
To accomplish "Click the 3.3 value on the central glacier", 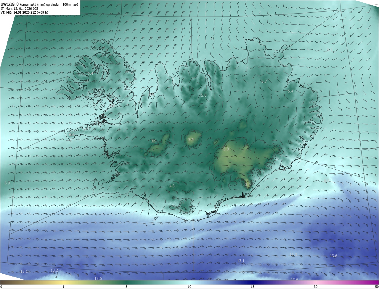I will coord(191,140).
